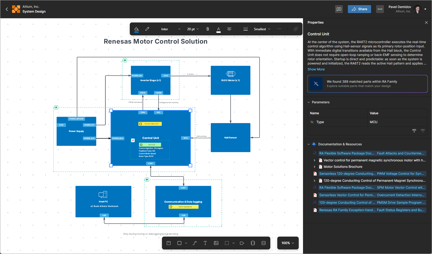Select the rectangle shape tool
The image size is (432, 254).
pos(179,243)
